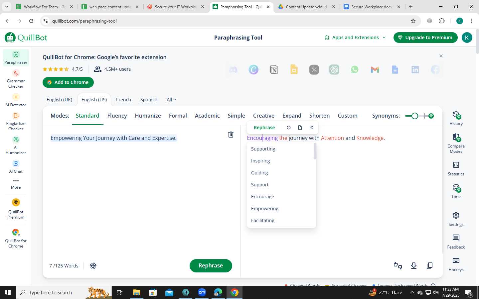The image size is (479, 299).
Task: Open the Tone panel
Action: (456, 191)
